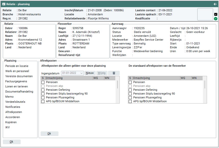The image size is (219, 148).
Task: Go to Periode en locatie
Action: (17, 66)
